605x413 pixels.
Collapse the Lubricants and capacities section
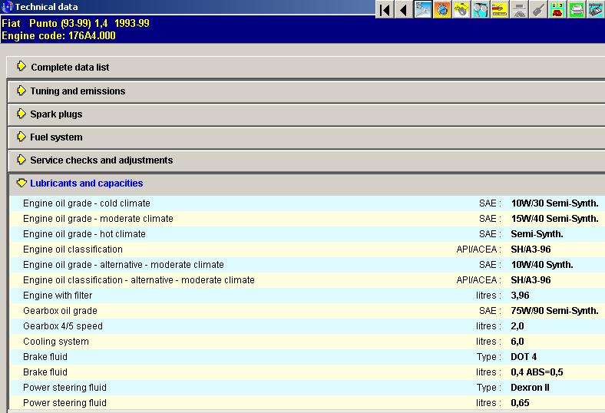tap(86, 183)
